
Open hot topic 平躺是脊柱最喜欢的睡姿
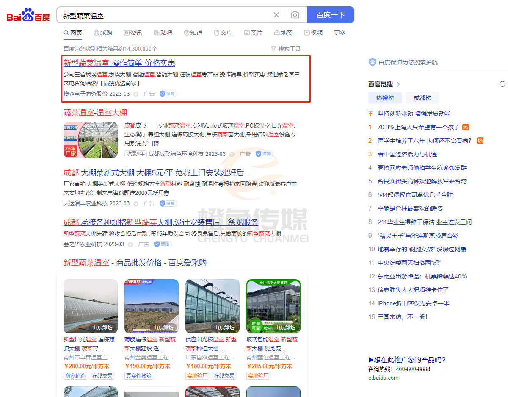tap(410, 208)
